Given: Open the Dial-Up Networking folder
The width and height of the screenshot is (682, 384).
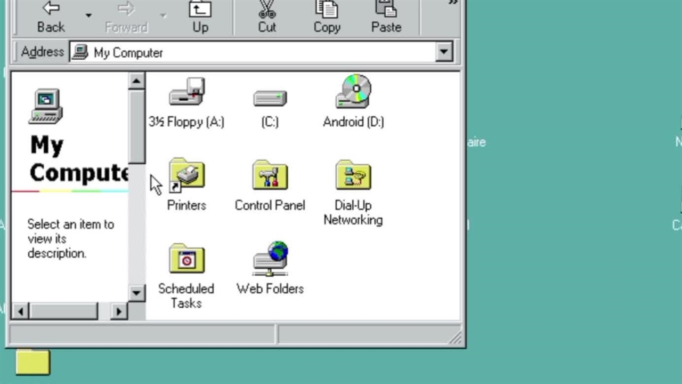Looking at the screenshot, I should pos(353,176).
